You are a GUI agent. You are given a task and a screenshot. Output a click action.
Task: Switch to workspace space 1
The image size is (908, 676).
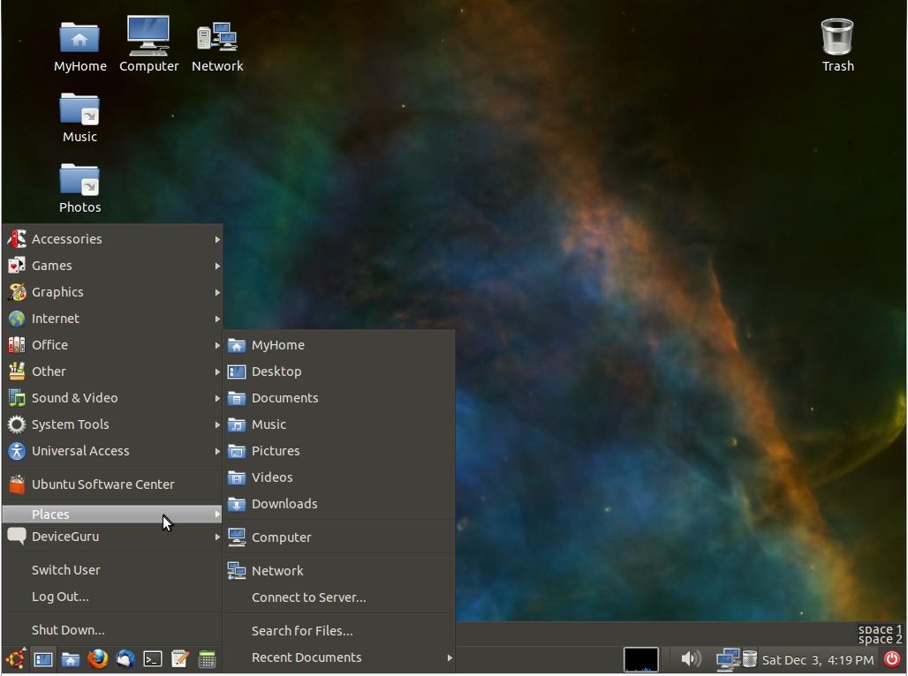[x=880, y=629]
